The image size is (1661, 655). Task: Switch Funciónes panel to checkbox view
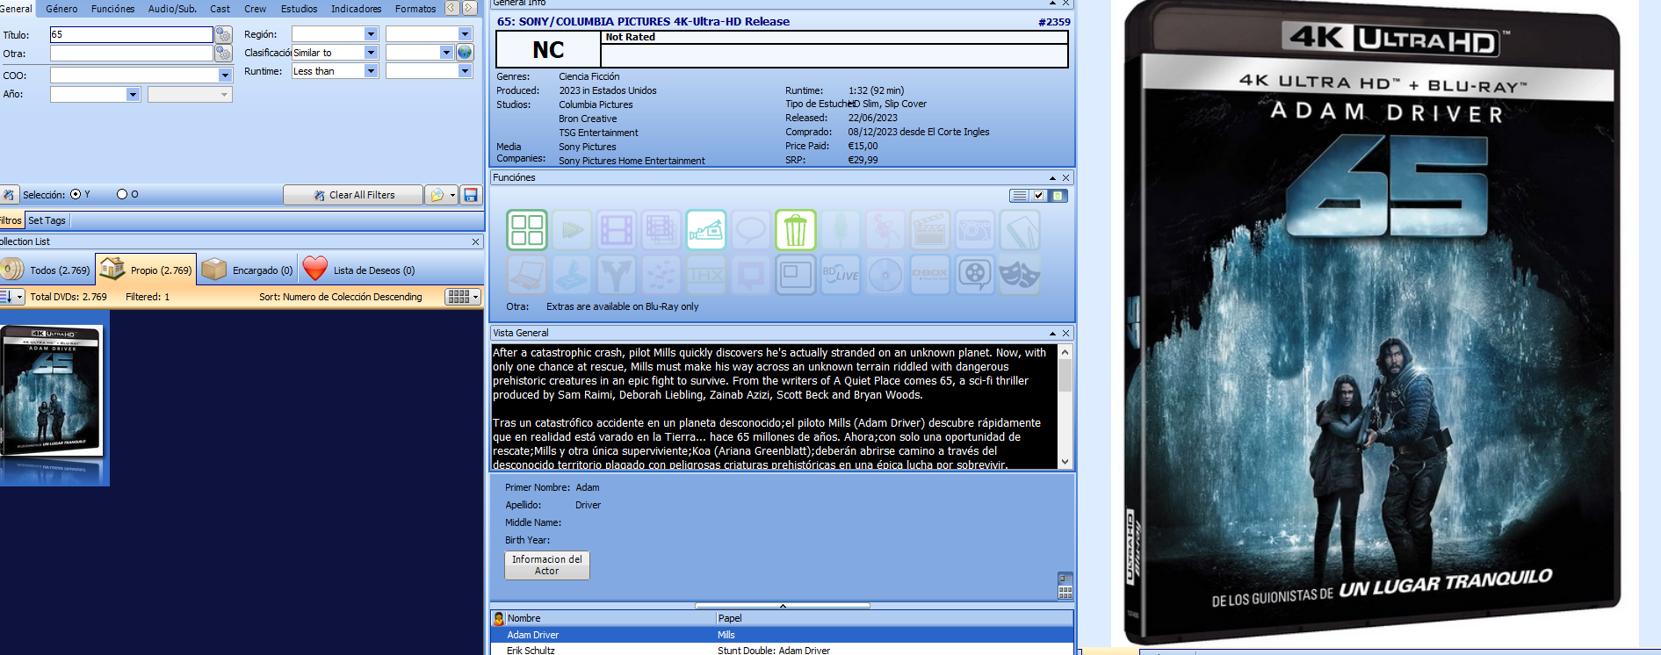point(1039,196)
